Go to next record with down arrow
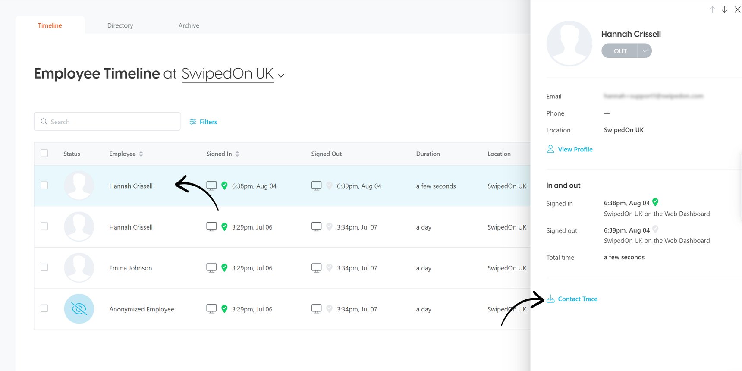Viewport: 742px width, 371px height. click(x=725, y=9)
